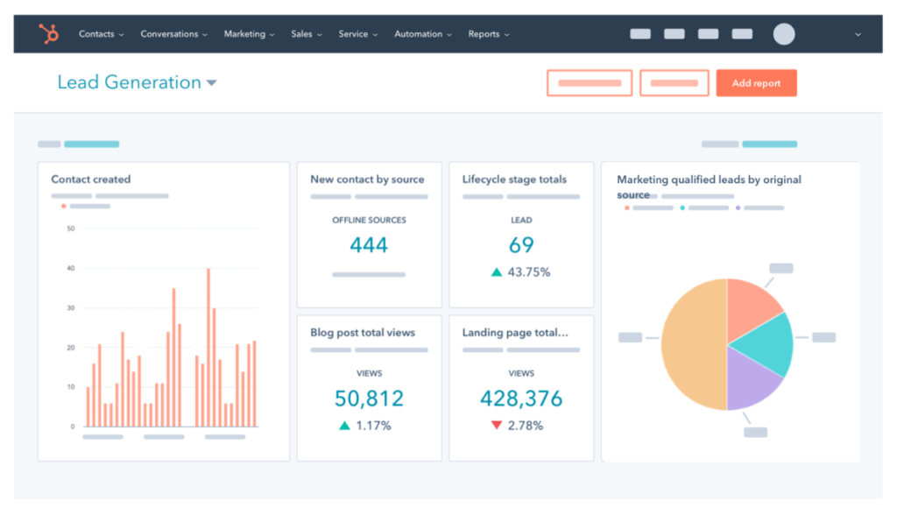Open the Contacts dropdown menu

(x=101, y=34)
